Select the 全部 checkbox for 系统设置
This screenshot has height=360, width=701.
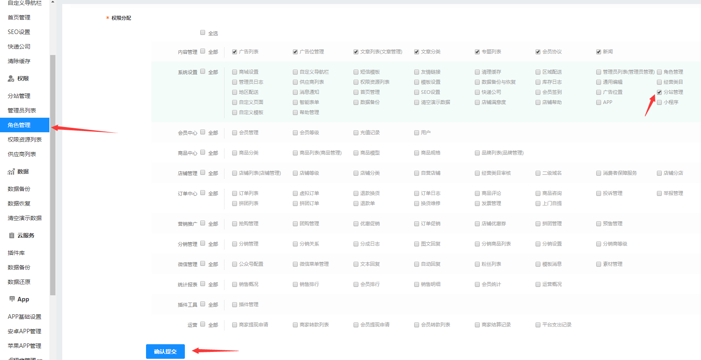pos(203,72)
